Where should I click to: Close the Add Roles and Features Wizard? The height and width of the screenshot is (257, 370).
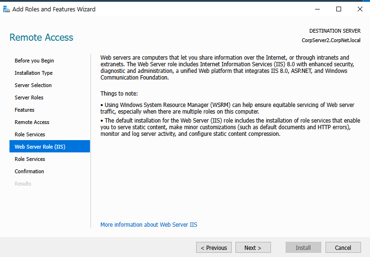pyautogui.click(x=360, y=9)
